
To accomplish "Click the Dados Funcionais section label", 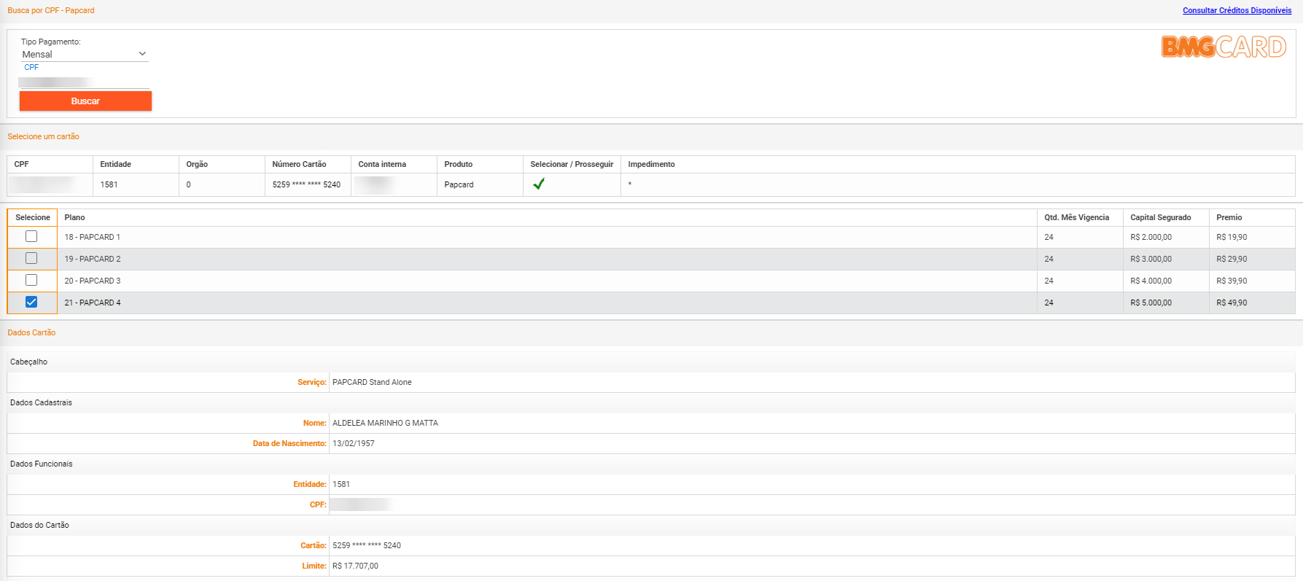I will pos(42,464).
